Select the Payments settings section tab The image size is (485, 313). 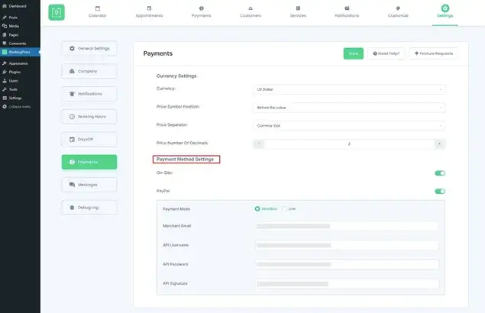[x=89, y=162]
